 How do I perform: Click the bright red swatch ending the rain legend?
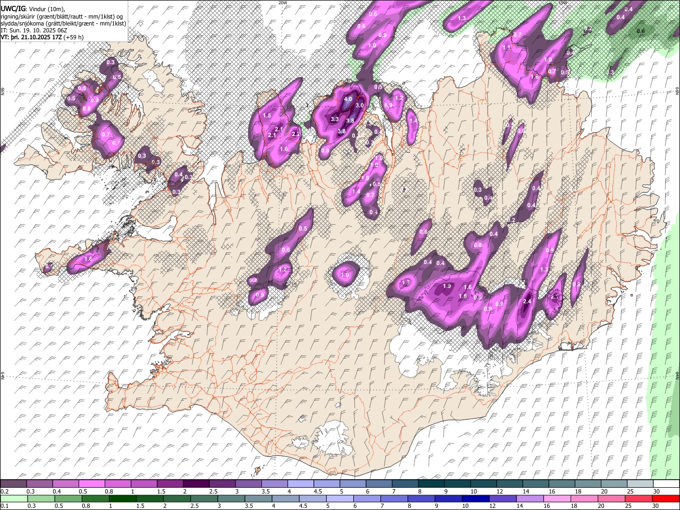tap(666, 499)
